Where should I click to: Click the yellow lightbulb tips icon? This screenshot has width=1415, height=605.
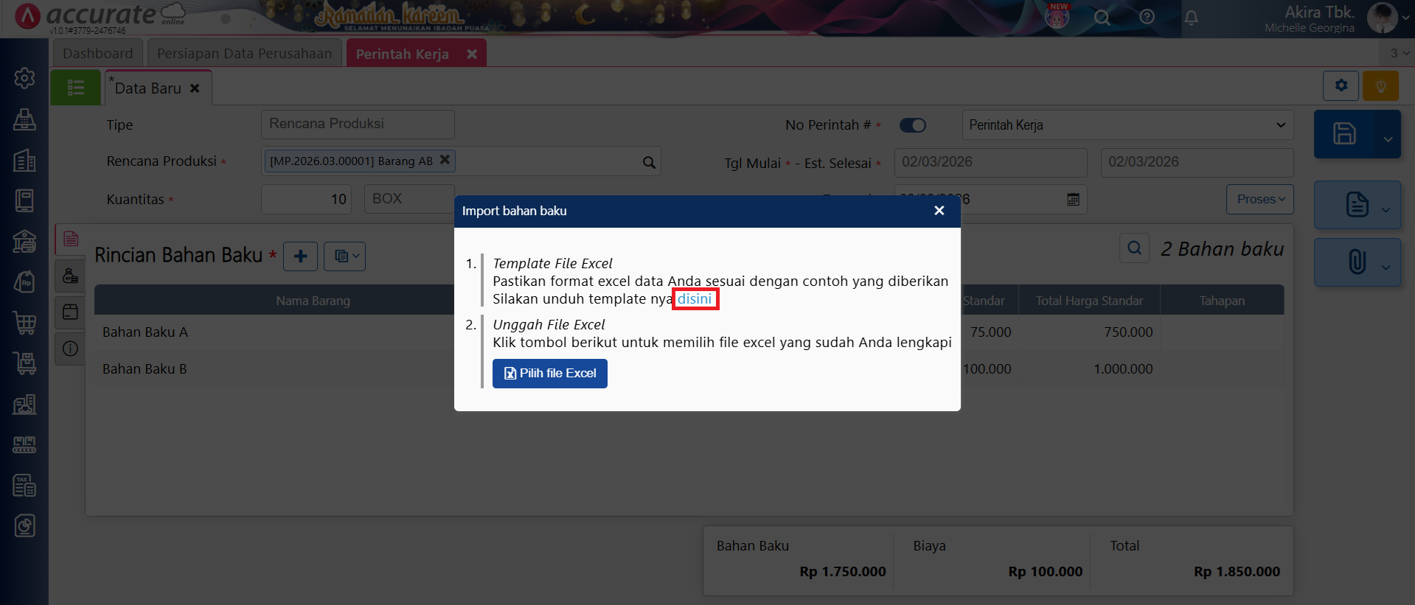(1380, 86)
